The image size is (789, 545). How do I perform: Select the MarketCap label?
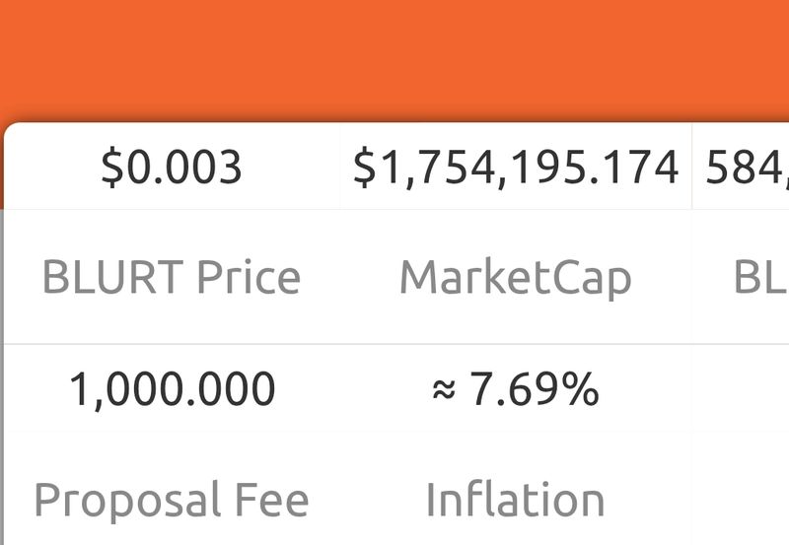tap(515, 278)
